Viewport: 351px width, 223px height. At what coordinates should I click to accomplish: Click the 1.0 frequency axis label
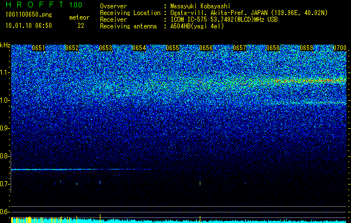click(4, 100)
